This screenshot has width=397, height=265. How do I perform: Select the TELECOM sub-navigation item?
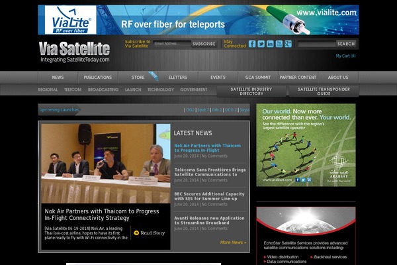(73, 90)
